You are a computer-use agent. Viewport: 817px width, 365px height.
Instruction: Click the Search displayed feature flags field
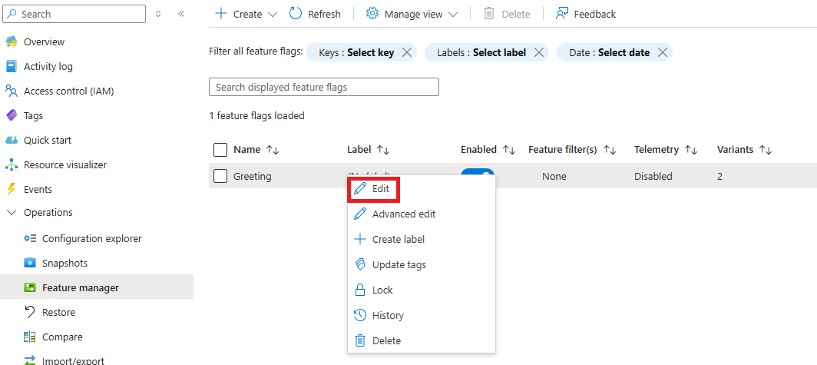(323, 87)
